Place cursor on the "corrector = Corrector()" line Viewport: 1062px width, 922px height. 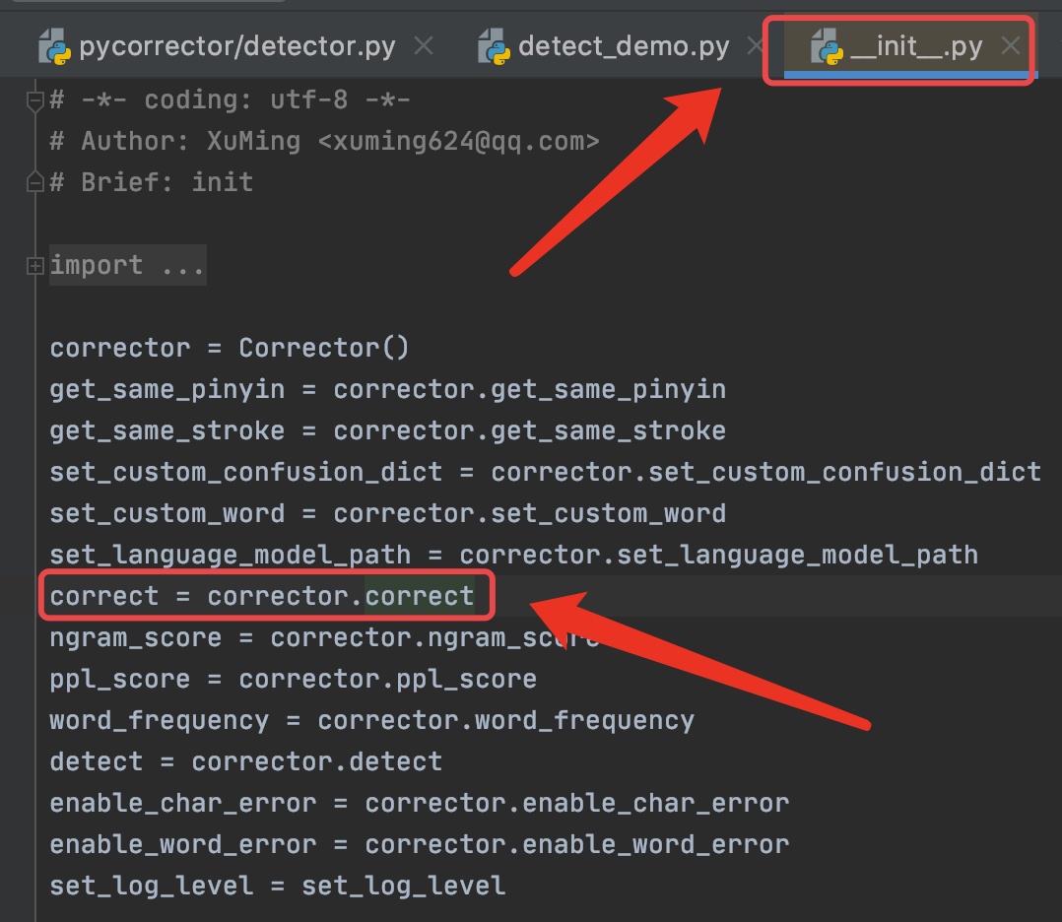click(227, 347)
